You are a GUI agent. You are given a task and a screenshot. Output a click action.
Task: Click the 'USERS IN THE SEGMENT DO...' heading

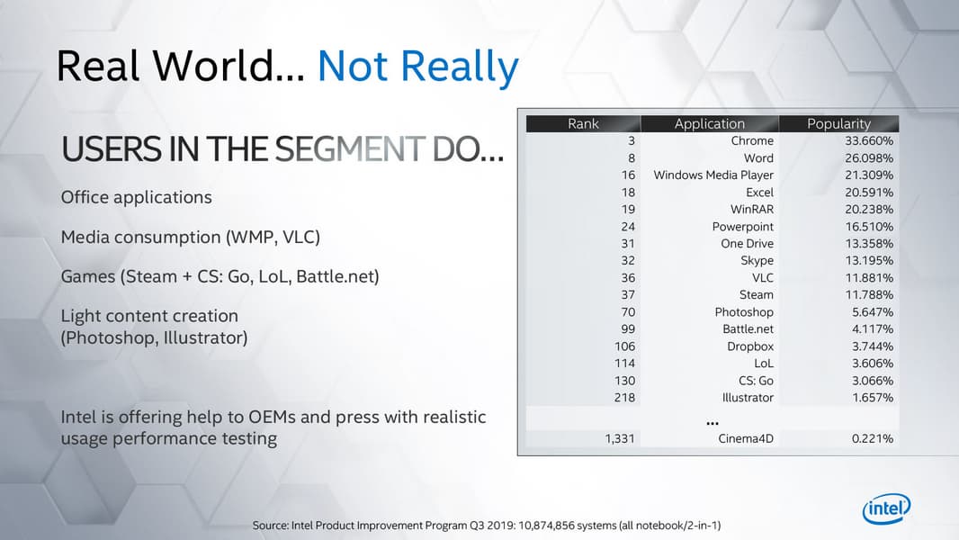point(282,149)
